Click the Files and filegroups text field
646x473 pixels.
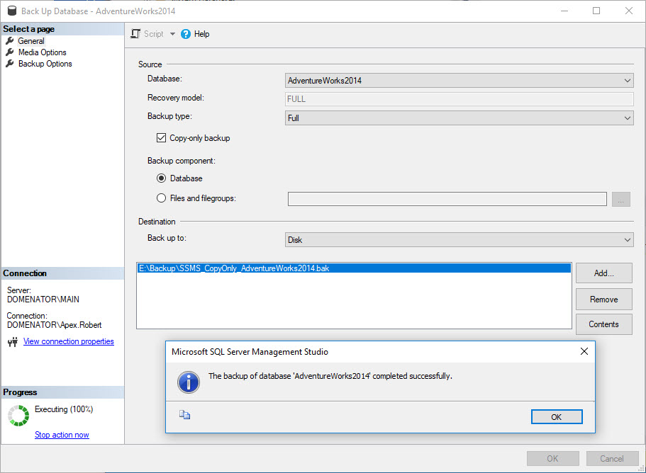click(447, 199)
